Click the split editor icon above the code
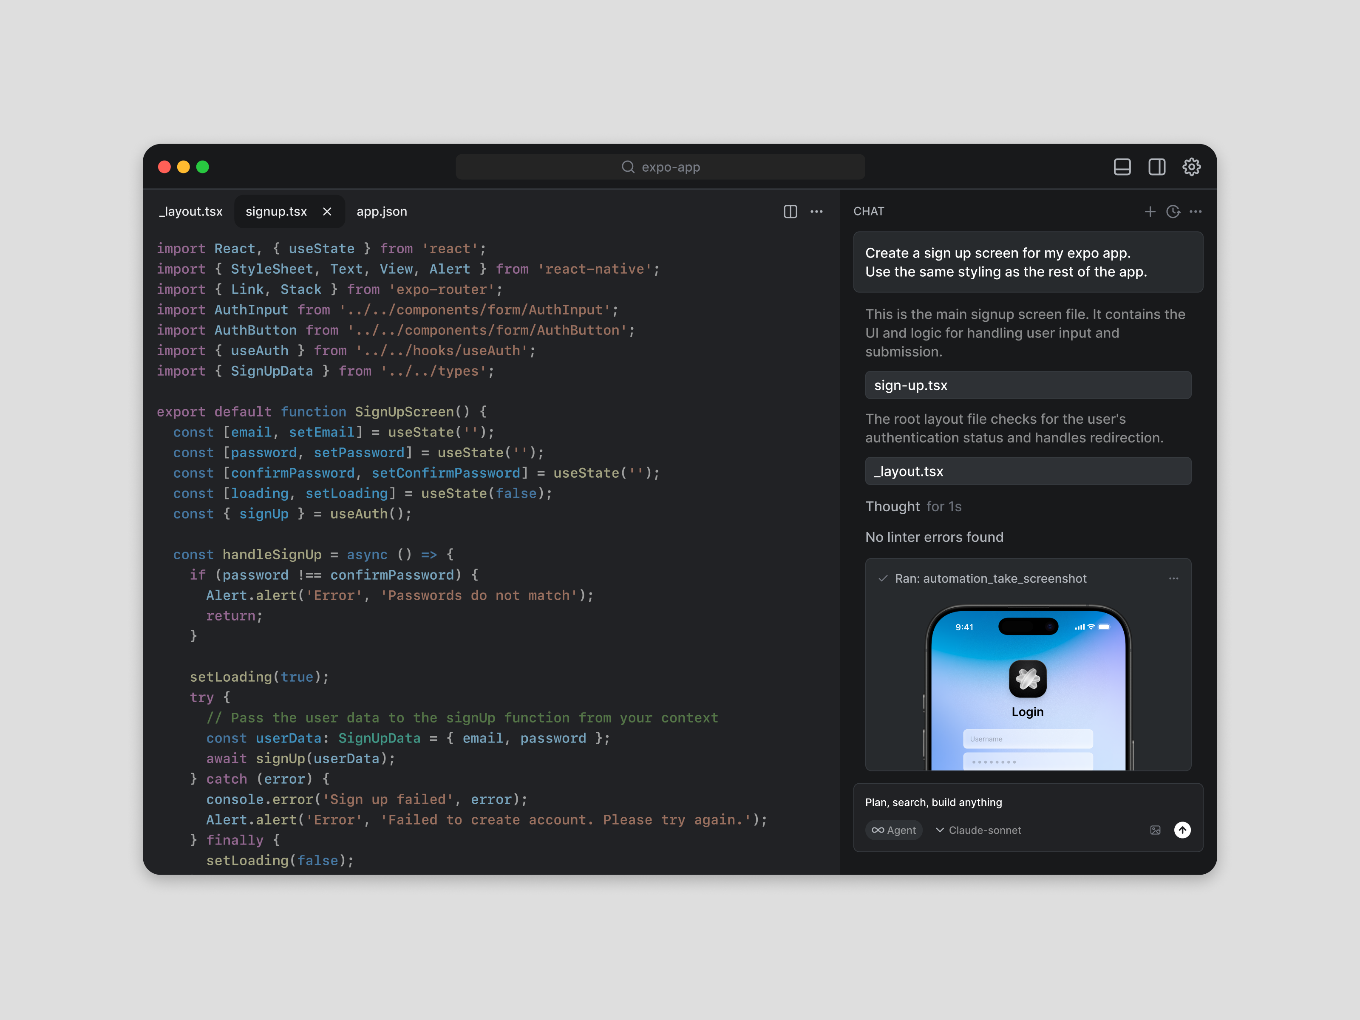The image size is (1360, 1020). pyautogui.click(x=790, y=212)
